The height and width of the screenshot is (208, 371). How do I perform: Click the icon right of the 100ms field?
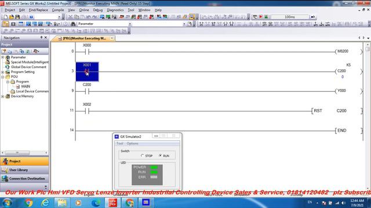[x=313, y=17]
